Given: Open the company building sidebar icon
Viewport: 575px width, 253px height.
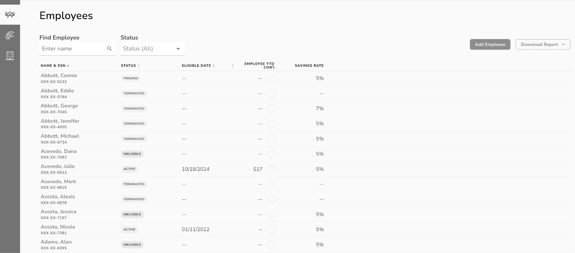Looking at the screenshot, I should (x=10, y=56).
